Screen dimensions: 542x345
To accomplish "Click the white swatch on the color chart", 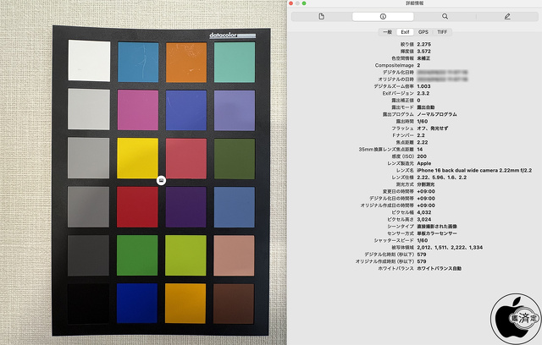I will click(x=87, y=62).
